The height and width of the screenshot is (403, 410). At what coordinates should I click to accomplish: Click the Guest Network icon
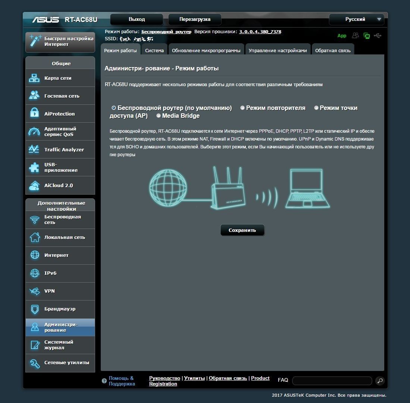point(34,96)
